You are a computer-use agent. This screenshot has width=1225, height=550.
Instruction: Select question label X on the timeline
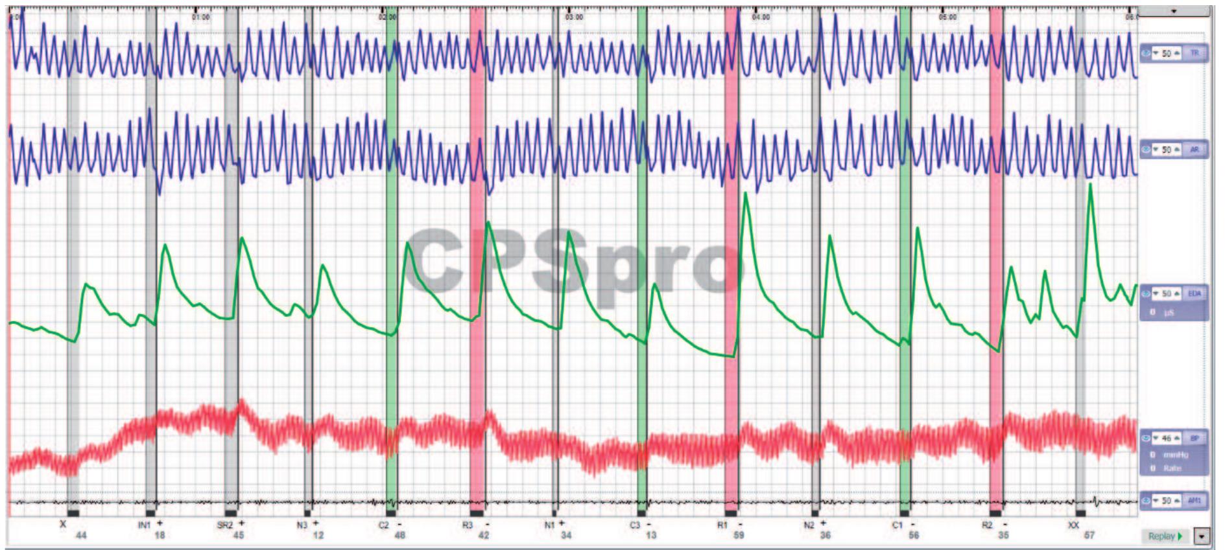point(63,524)
